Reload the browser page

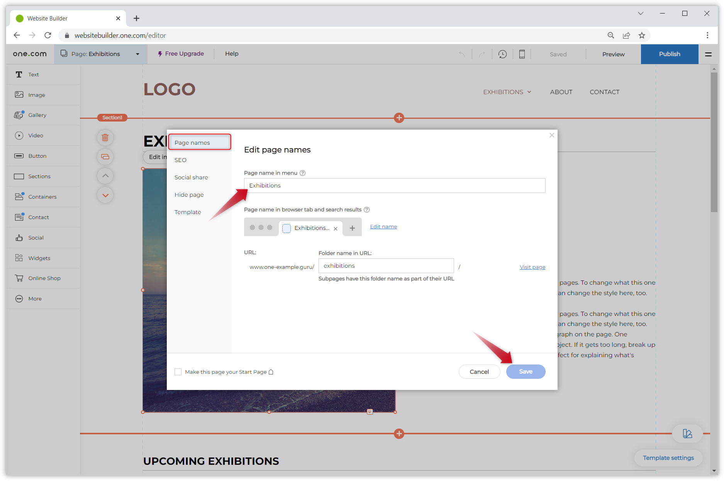coord(48,35)
